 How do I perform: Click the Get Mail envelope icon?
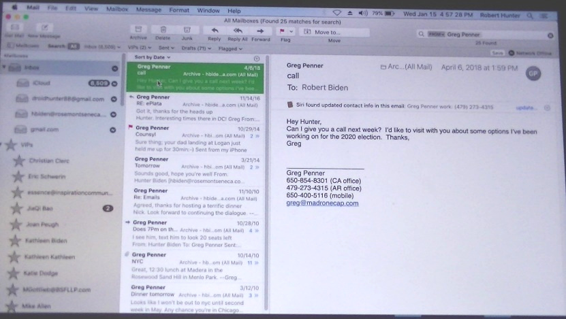click(15, 27)
